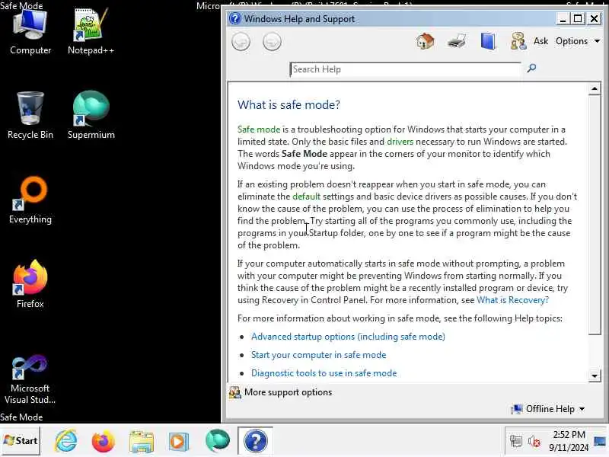This screenshot has width=609, height=457.
Task: Open the green 'Safe mode' glossary link
Action: [x=259, y=129]
